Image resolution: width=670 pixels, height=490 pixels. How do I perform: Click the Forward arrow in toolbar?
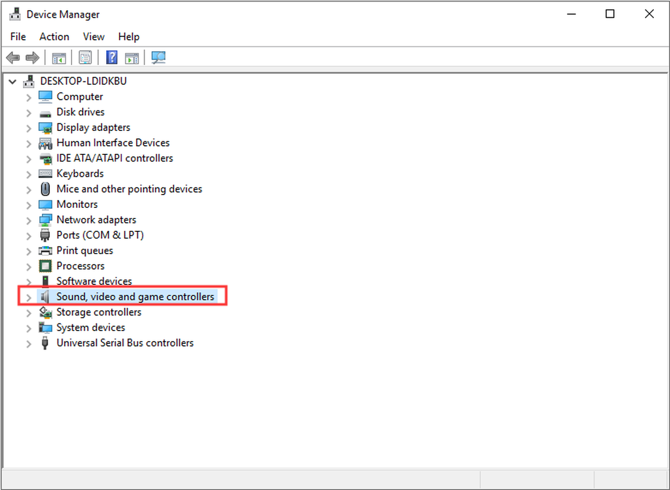[32, 57]
